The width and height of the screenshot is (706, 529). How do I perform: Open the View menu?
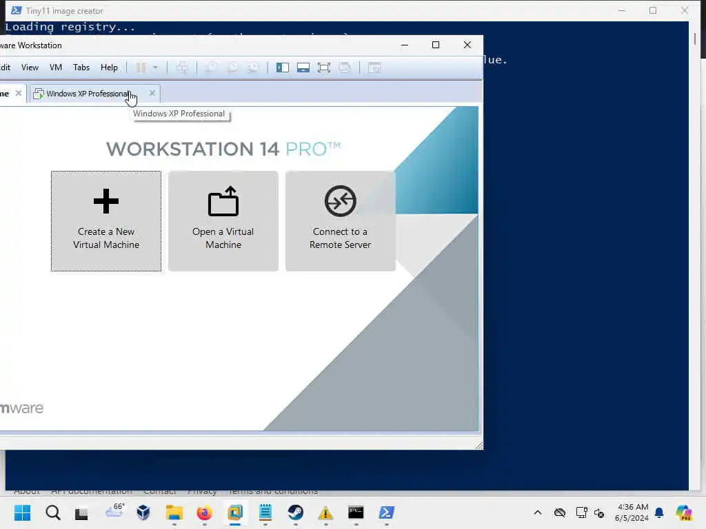click(x=30, y=68)
